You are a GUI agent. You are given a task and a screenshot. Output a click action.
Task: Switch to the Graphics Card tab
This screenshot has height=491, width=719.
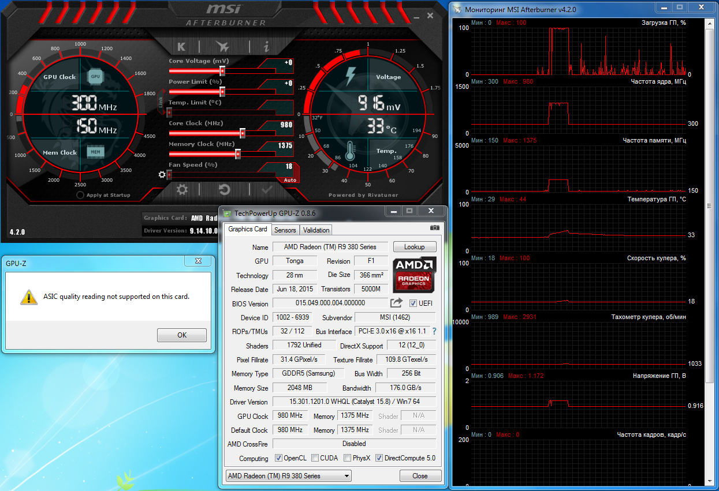248,229
